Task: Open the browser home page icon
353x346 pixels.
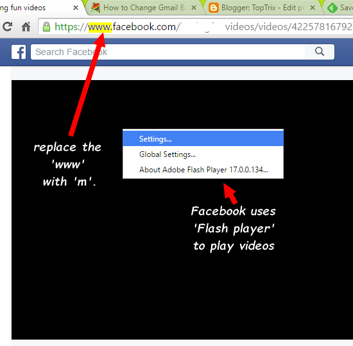Action: click(26, 27)
